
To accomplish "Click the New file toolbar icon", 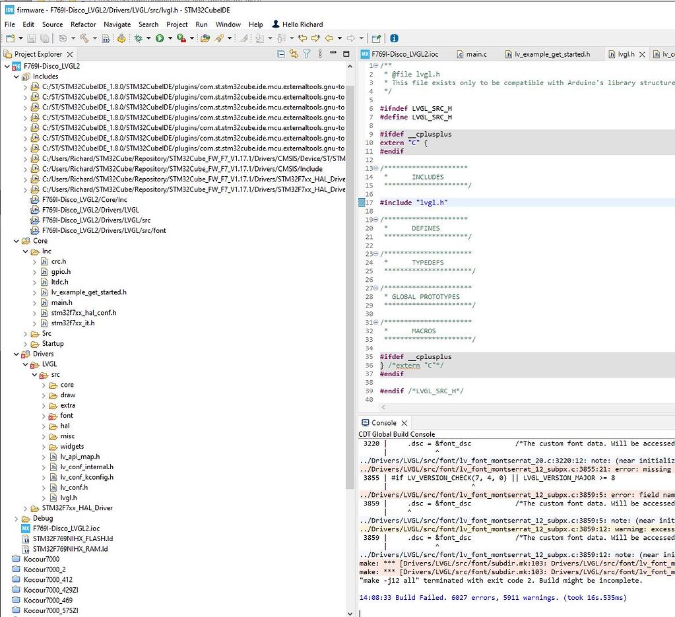I will pos(10,39).
